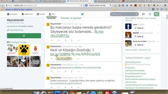Open downloads arrow icon in toolbar
The width and height of the screenshot is (168, 94).
pyautogui.click(x=127, y=5)
